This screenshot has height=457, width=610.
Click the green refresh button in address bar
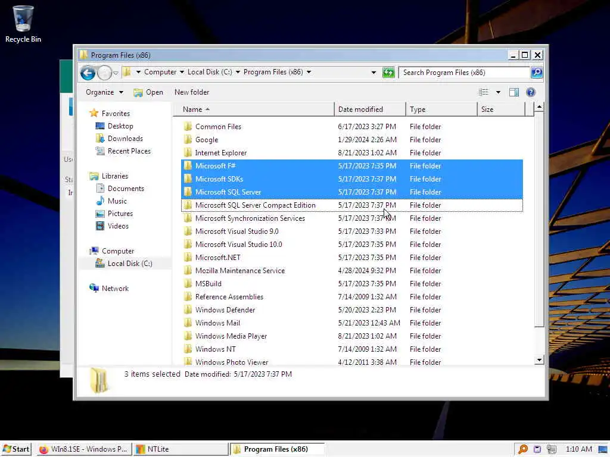click(388, 72)
